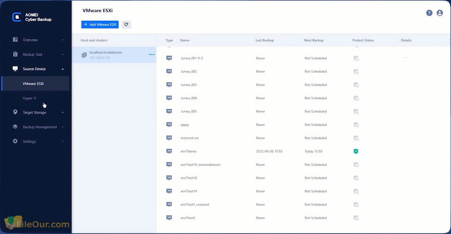
Task: Click the Add VMware ESXi button
Action: tap(100, 24)
